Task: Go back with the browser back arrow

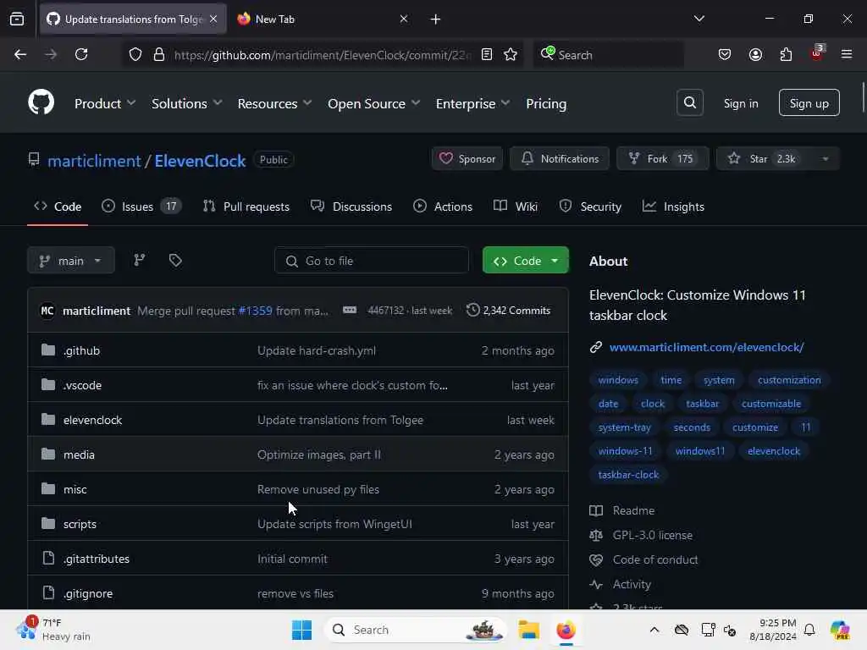Action: click(x=20, y=54)
